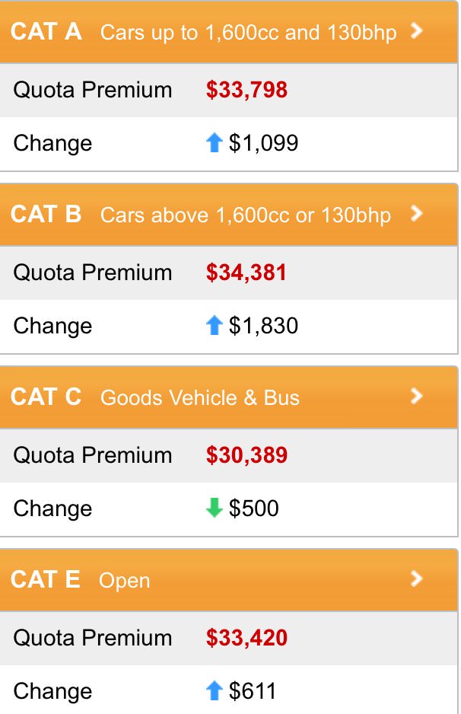
Task: Click the blue up arrow beside $1,099
Action: (x=215, y=143)
